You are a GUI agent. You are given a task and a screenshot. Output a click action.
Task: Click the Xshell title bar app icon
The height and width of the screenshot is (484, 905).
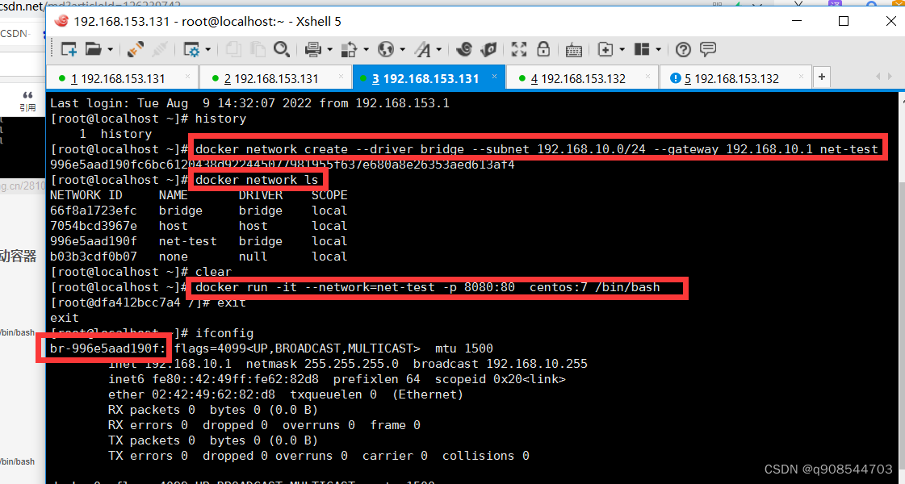(61, 21)
